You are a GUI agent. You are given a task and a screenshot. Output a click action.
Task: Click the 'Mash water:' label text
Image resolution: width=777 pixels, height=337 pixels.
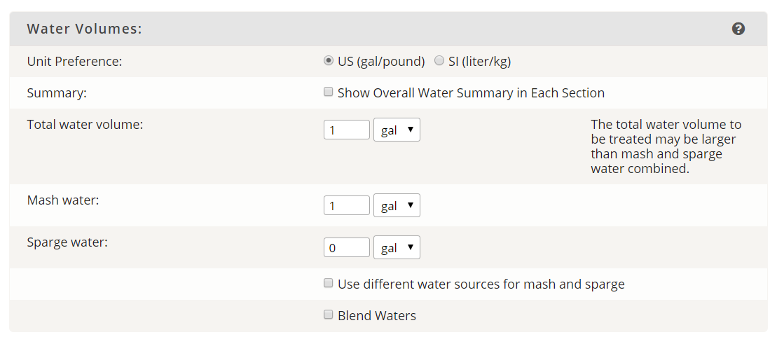point(63,200)
